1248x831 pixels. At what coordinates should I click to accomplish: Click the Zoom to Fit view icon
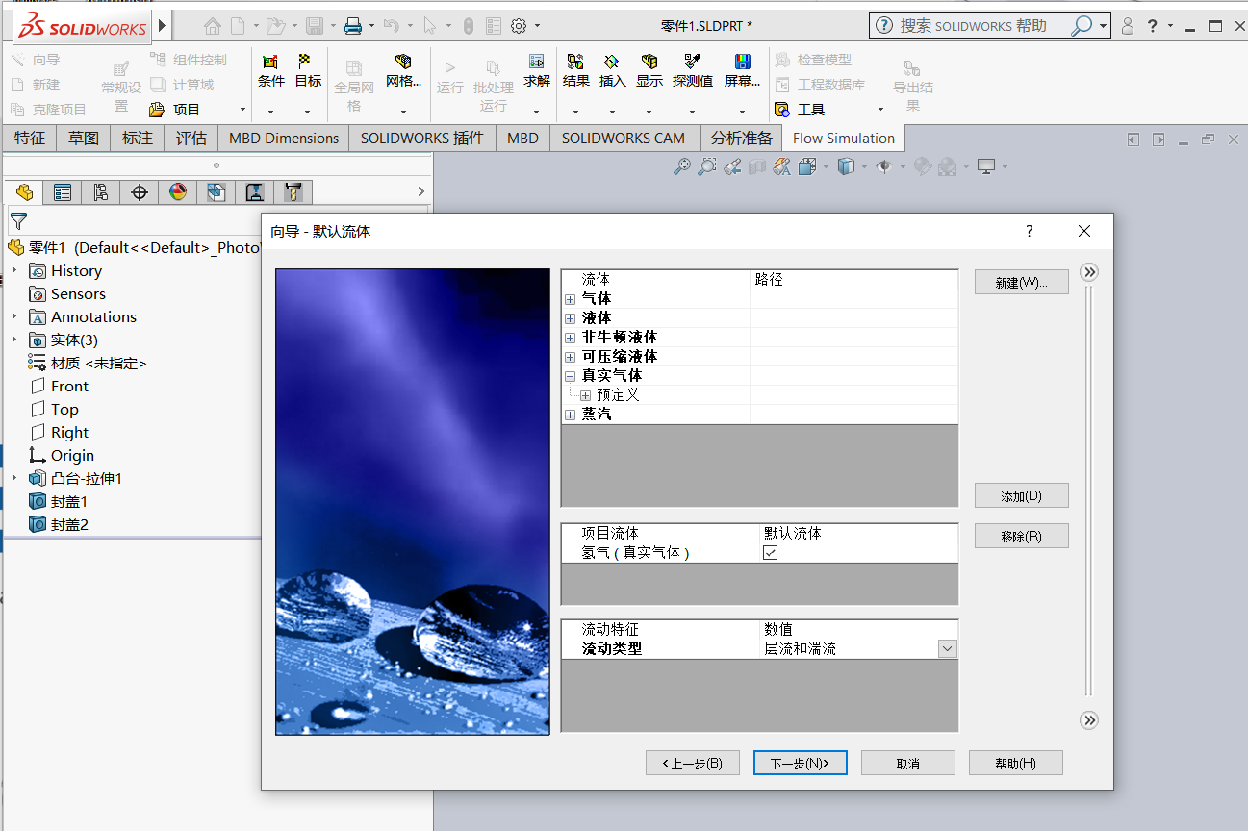tap(682, 166)
